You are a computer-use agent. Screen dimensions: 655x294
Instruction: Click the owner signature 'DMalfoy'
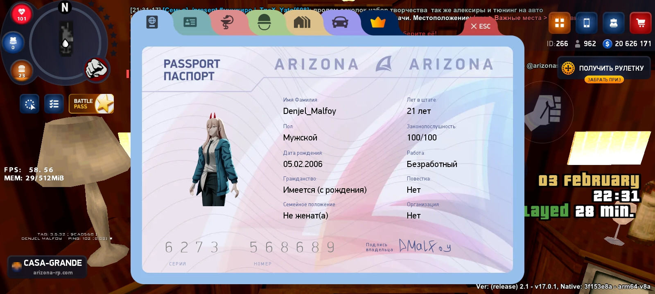[x=425, y=245]
